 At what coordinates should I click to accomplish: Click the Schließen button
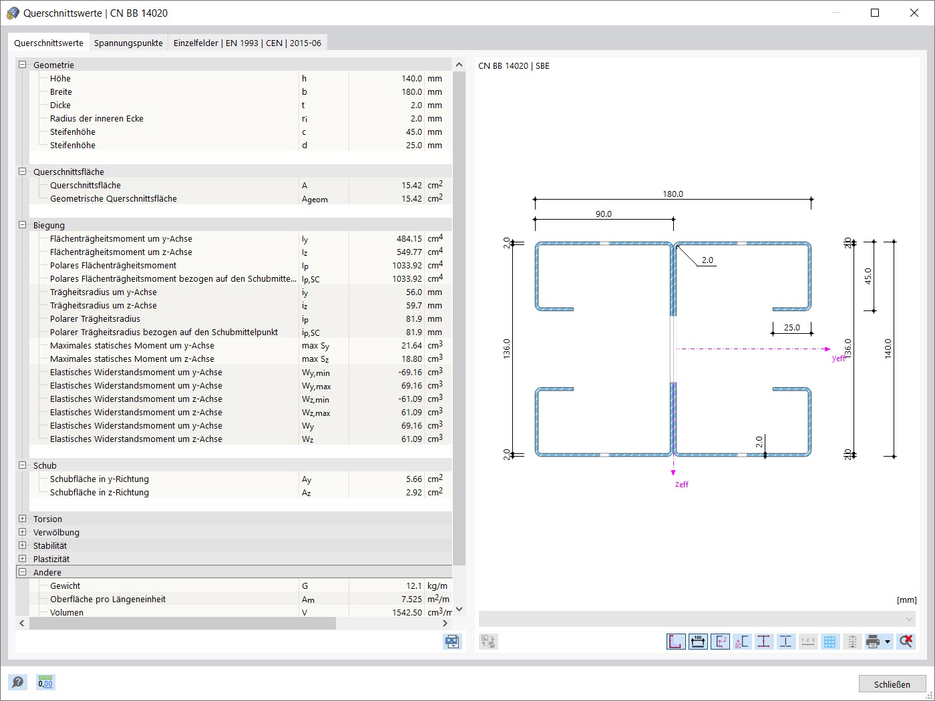tap(892, 684)
